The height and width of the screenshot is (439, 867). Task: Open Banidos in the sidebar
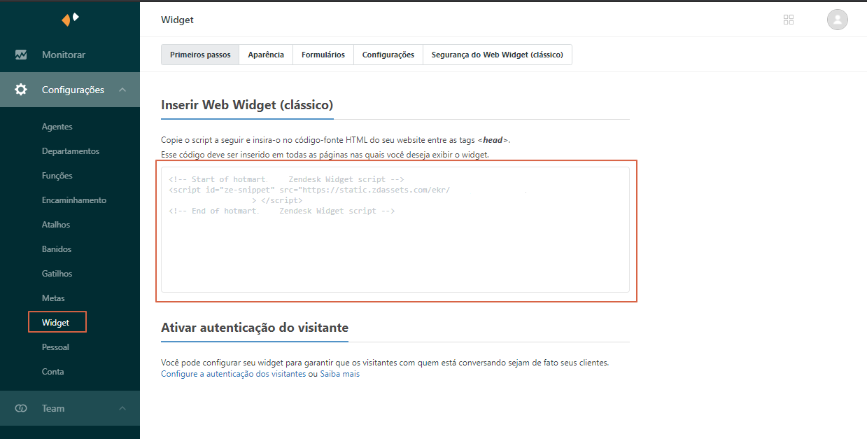[57, 249]
